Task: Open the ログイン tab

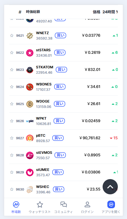Action: tap(87, 207)
